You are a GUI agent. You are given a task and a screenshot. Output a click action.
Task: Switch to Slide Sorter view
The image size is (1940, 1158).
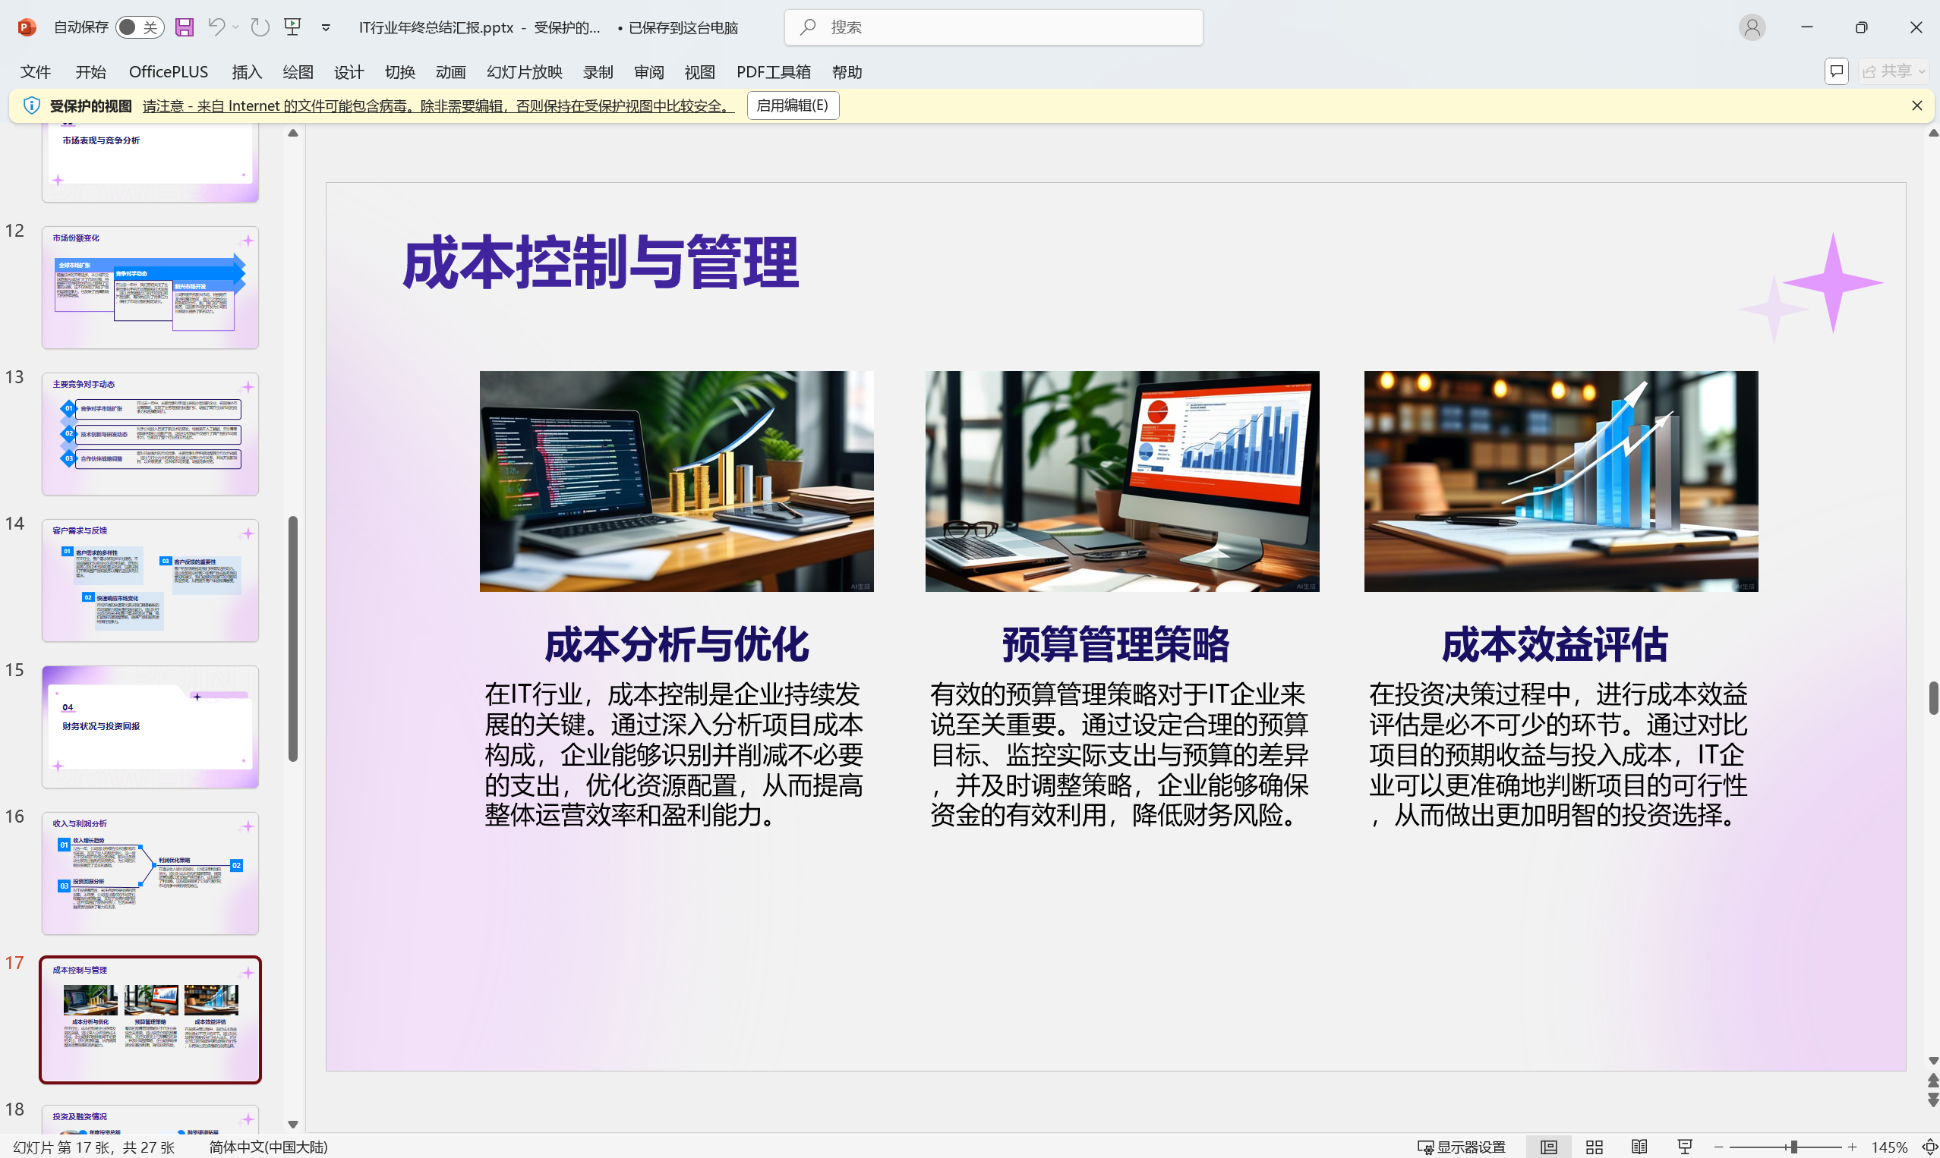(1595, 1147)
